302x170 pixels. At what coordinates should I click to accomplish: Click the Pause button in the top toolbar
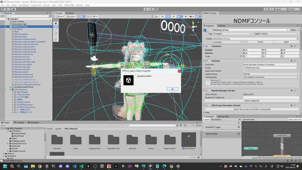(151, 9)
